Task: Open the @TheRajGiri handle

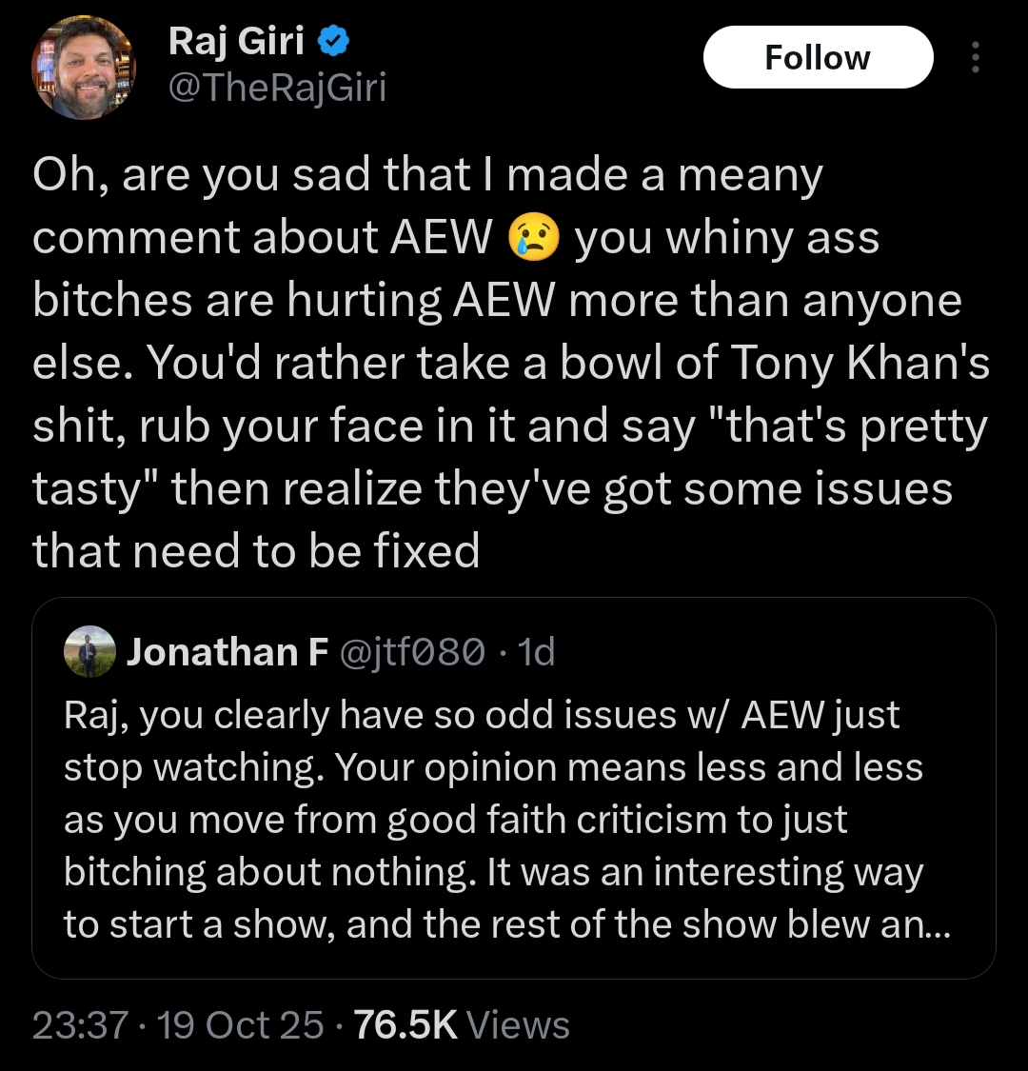Action: [277, 88]
